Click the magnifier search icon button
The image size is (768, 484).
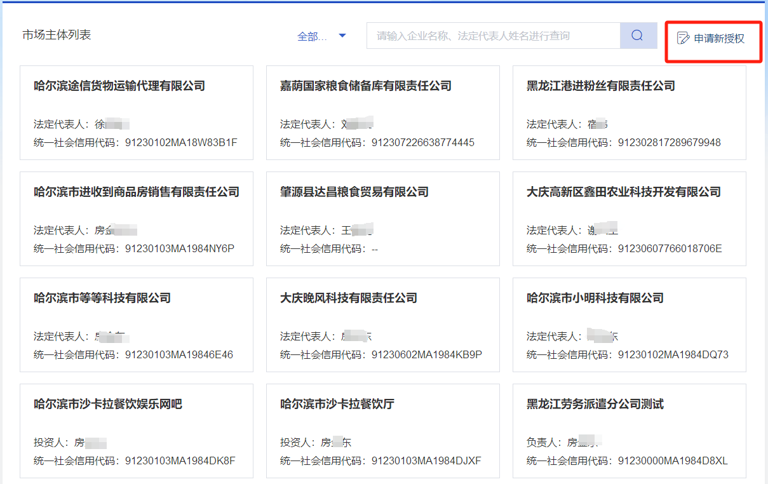tap(638, 36)
